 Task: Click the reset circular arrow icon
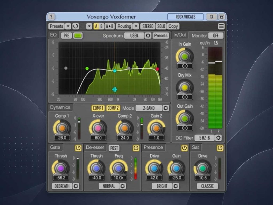click(x=75, y=26)
